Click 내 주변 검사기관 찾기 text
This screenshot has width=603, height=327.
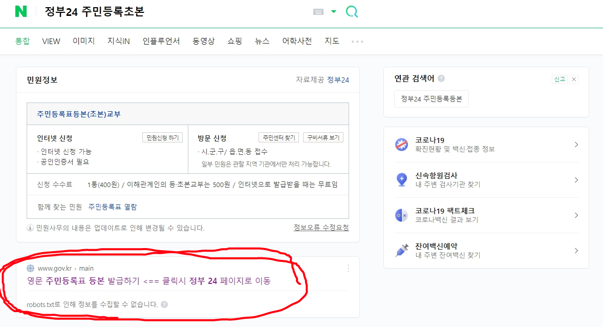pyautogui.click(x=447, y=185)
